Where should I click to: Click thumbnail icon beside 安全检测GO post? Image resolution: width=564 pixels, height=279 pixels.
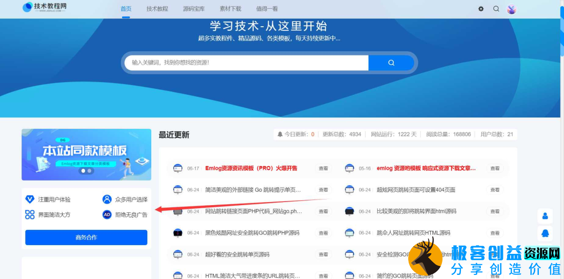pos(349,254)
